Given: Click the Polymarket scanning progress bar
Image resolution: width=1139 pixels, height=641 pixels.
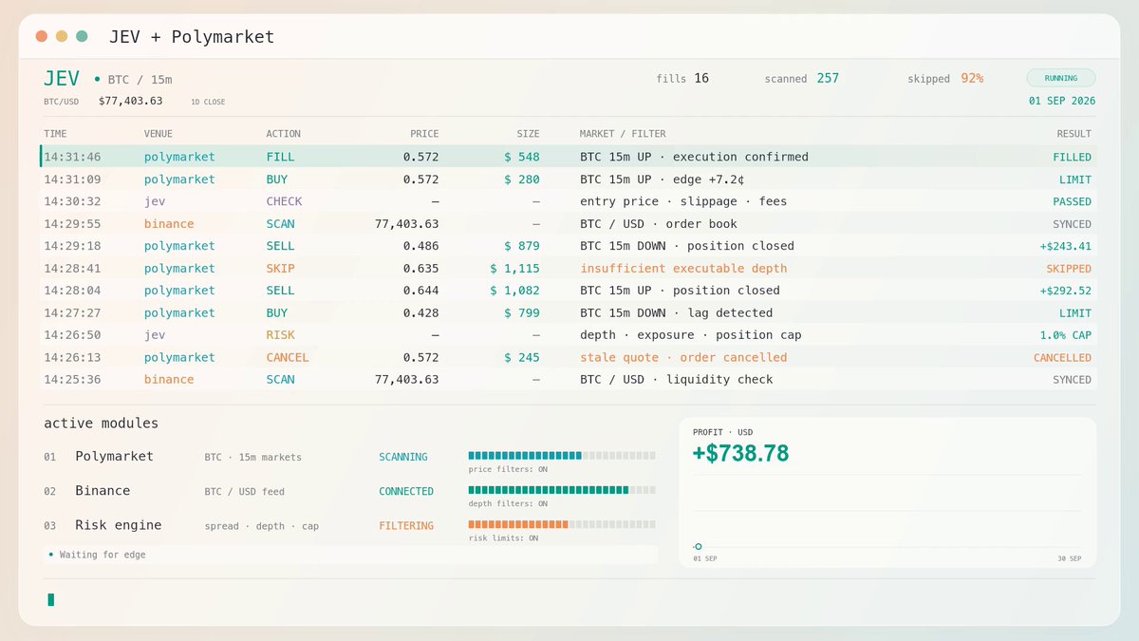Looking at the screenshot, I should (562, 456).
